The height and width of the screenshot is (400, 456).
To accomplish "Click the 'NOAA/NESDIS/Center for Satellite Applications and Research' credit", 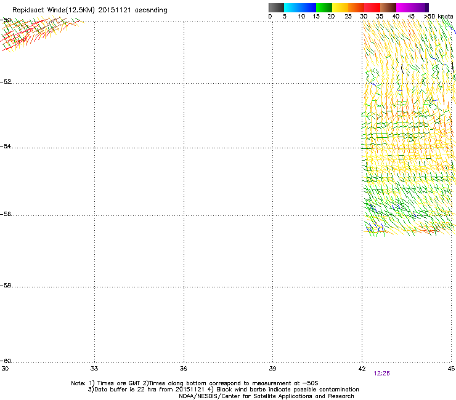I will point(266,396).
